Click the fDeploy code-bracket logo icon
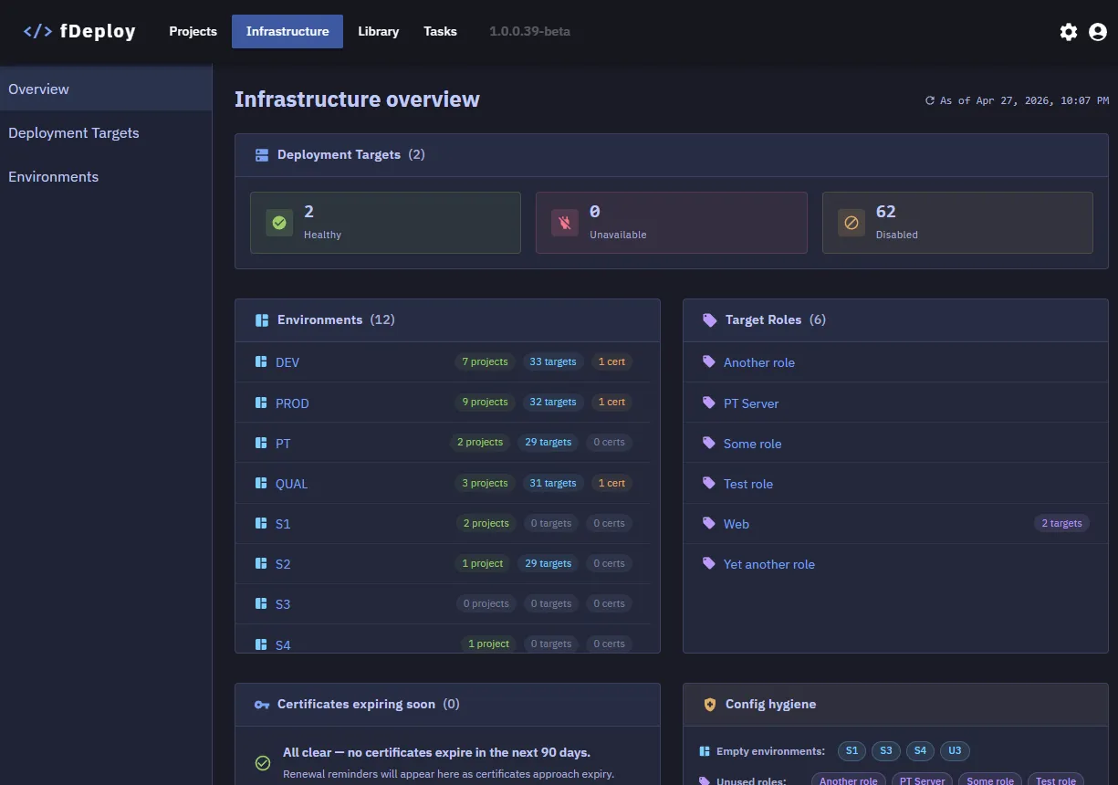The width and height of the screenshot is (1118, 785). (x=37, y=32)
